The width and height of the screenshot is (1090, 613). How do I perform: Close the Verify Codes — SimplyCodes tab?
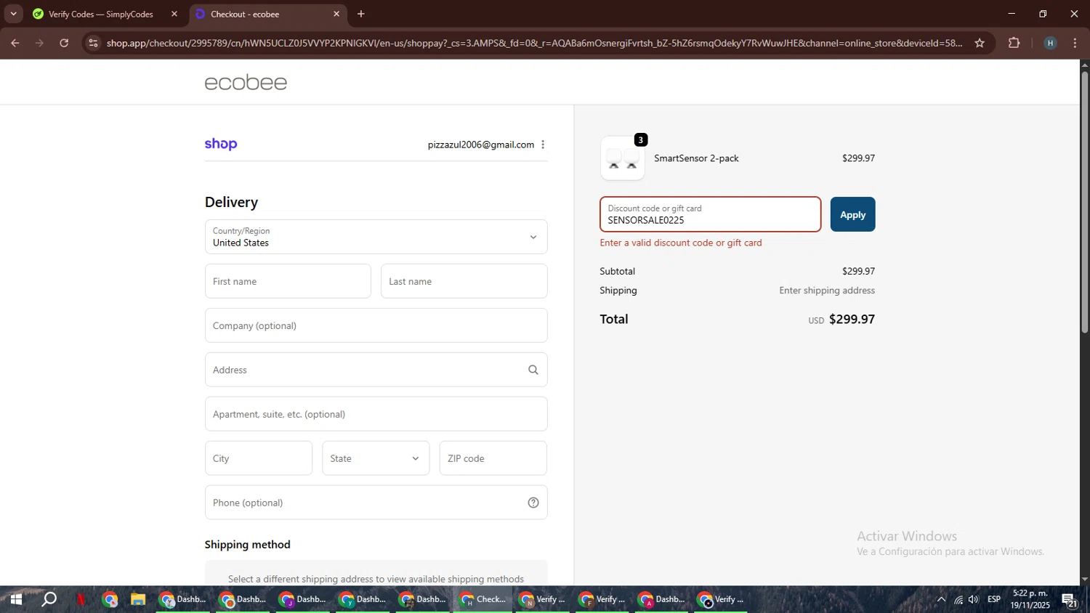coord(174,14)
